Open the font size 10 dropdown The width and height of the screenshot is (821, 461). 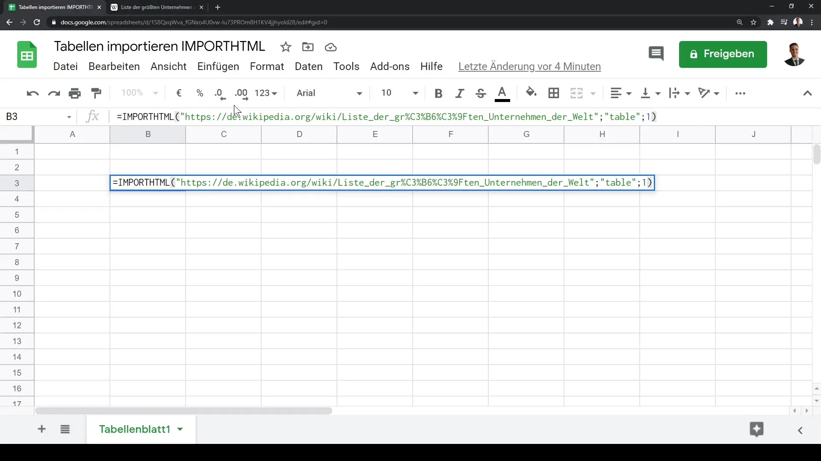click(399, 93)
